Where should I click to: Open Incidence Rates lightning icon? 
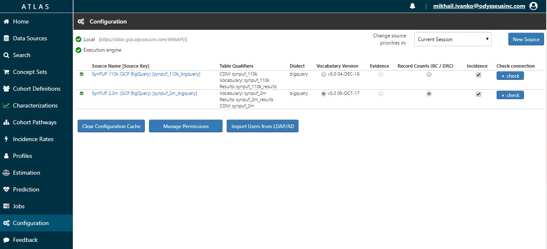pyautogui.click(x=6, y=139)
